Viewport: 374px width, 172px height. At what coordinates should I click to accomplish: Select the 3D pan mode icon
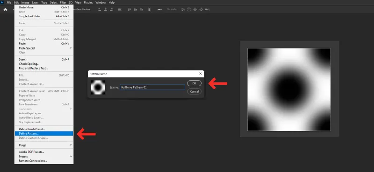pos(195,9)
